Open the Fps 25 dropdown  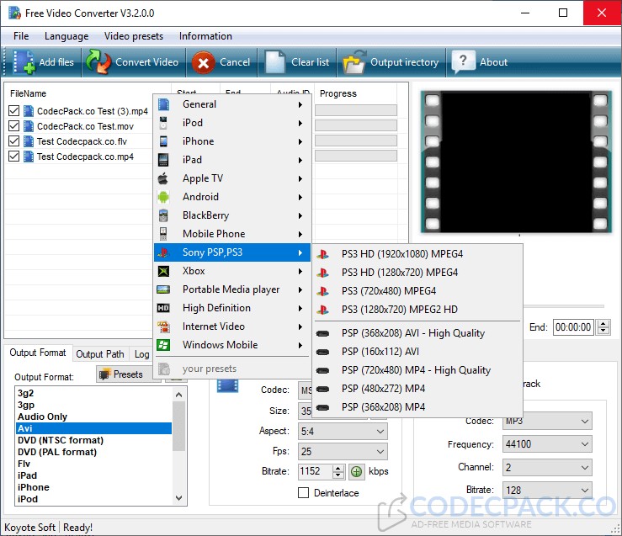pyautogui.click(x=343, y=452)
